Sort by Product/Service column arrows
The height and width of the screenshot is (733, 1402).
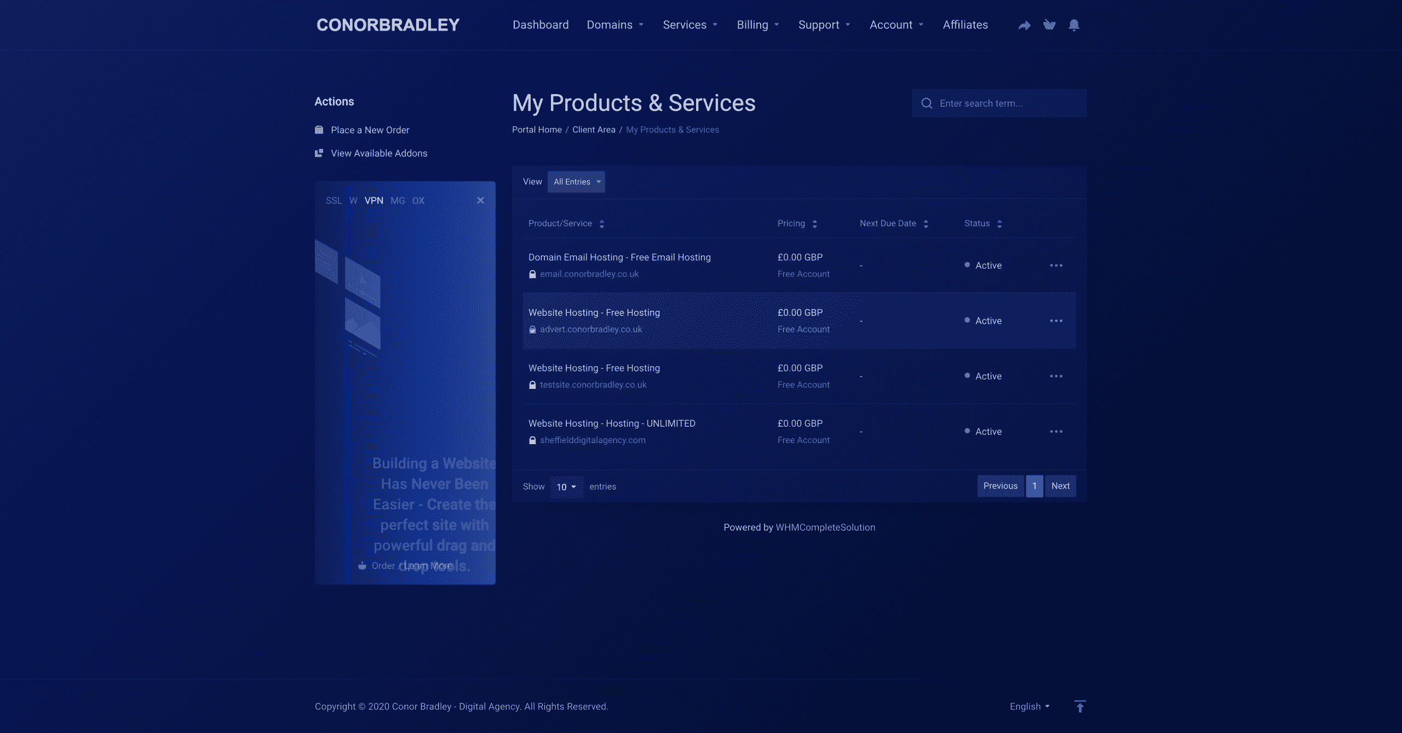coord(602,224)
